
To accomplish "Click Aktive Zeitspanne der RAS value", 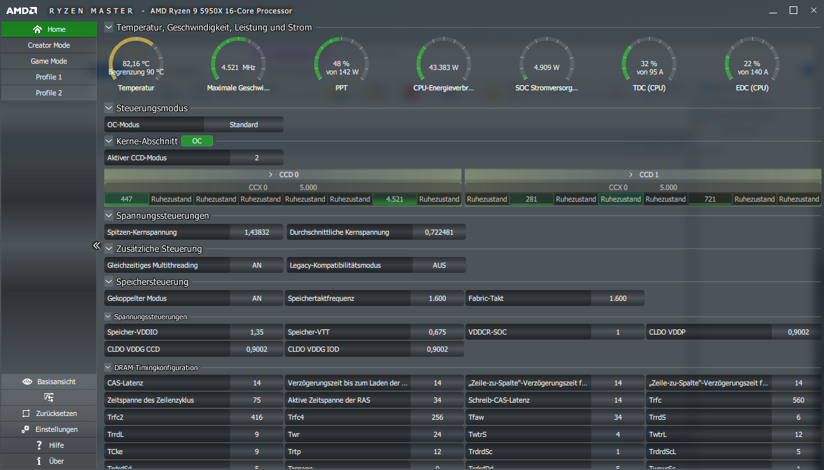I will (x=437, y=400).
